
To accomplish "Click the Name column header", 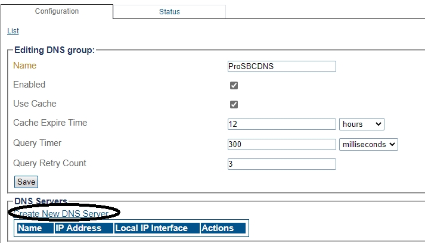I will (36, 228).
